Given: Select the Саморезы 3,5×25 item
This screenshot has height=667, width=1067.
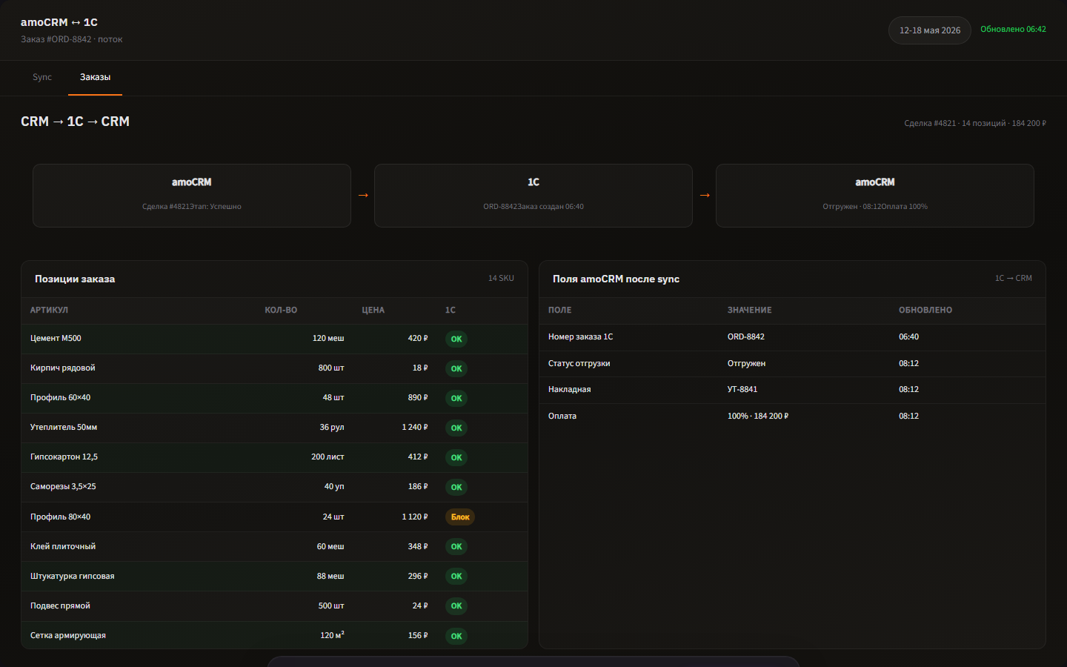Looking at the screenshot, I should pos(63,487).
